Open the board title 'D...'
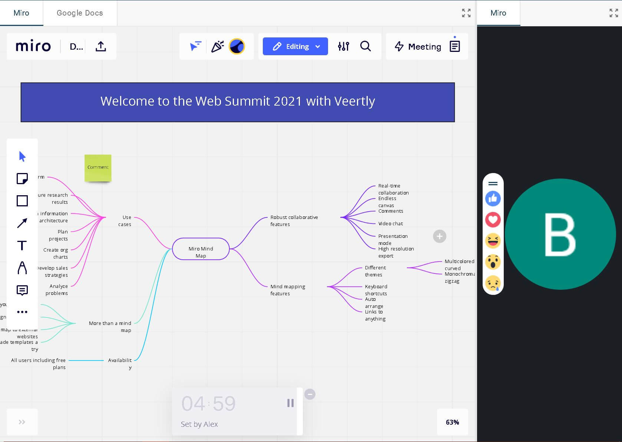The image size is (622, 442). 76,46
